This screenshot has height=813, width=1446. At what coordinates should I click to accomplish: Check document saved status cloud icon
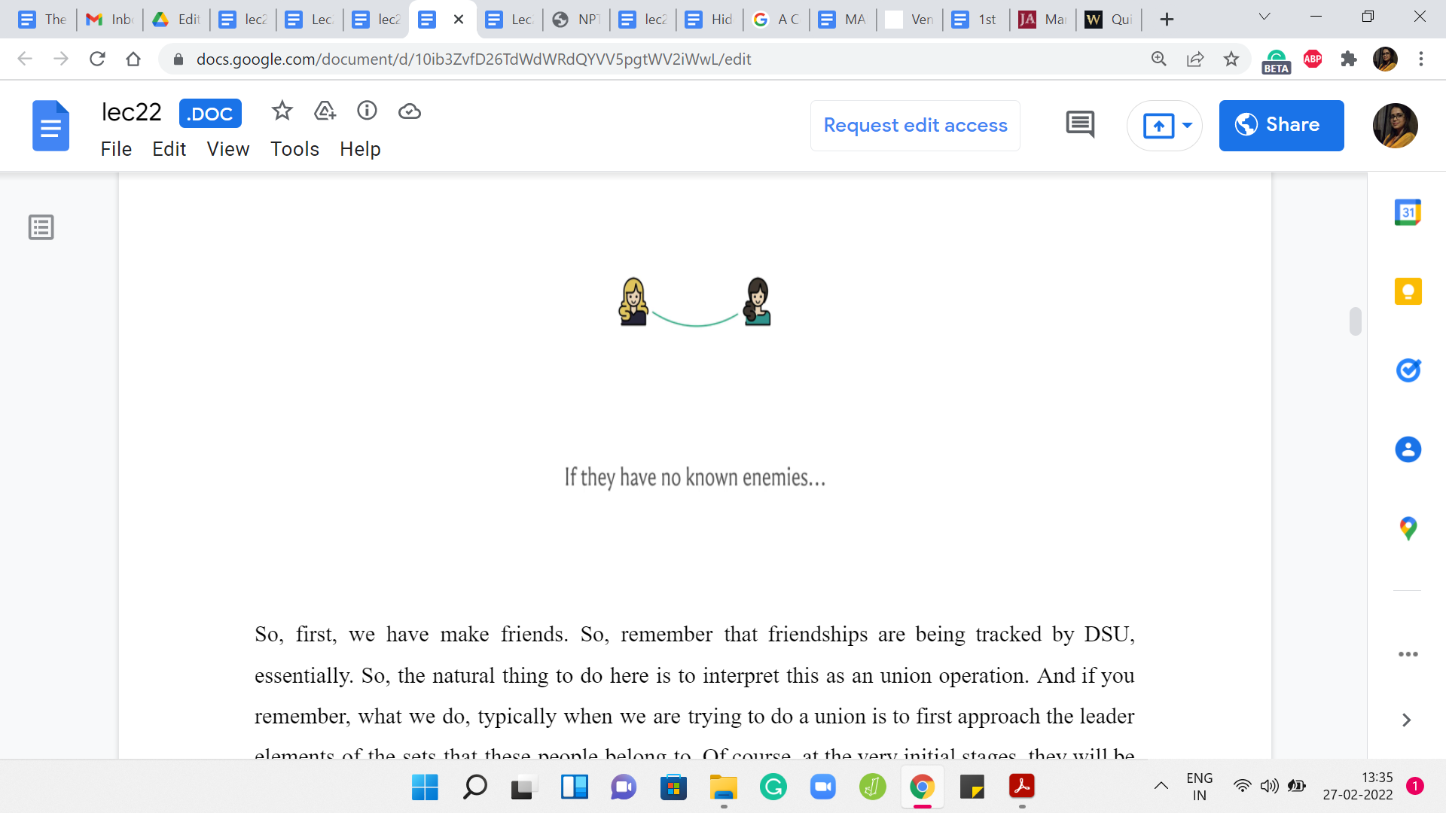click(409, 111)
